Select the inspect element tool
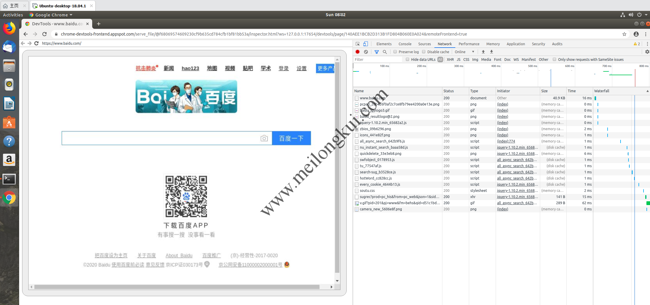This screenshot has width=650, height=305. coord(358,44)
